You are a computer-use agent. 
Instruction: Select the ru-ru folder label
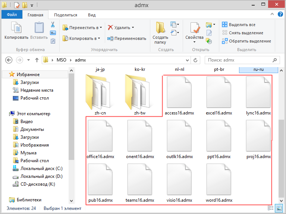(258, 69)
